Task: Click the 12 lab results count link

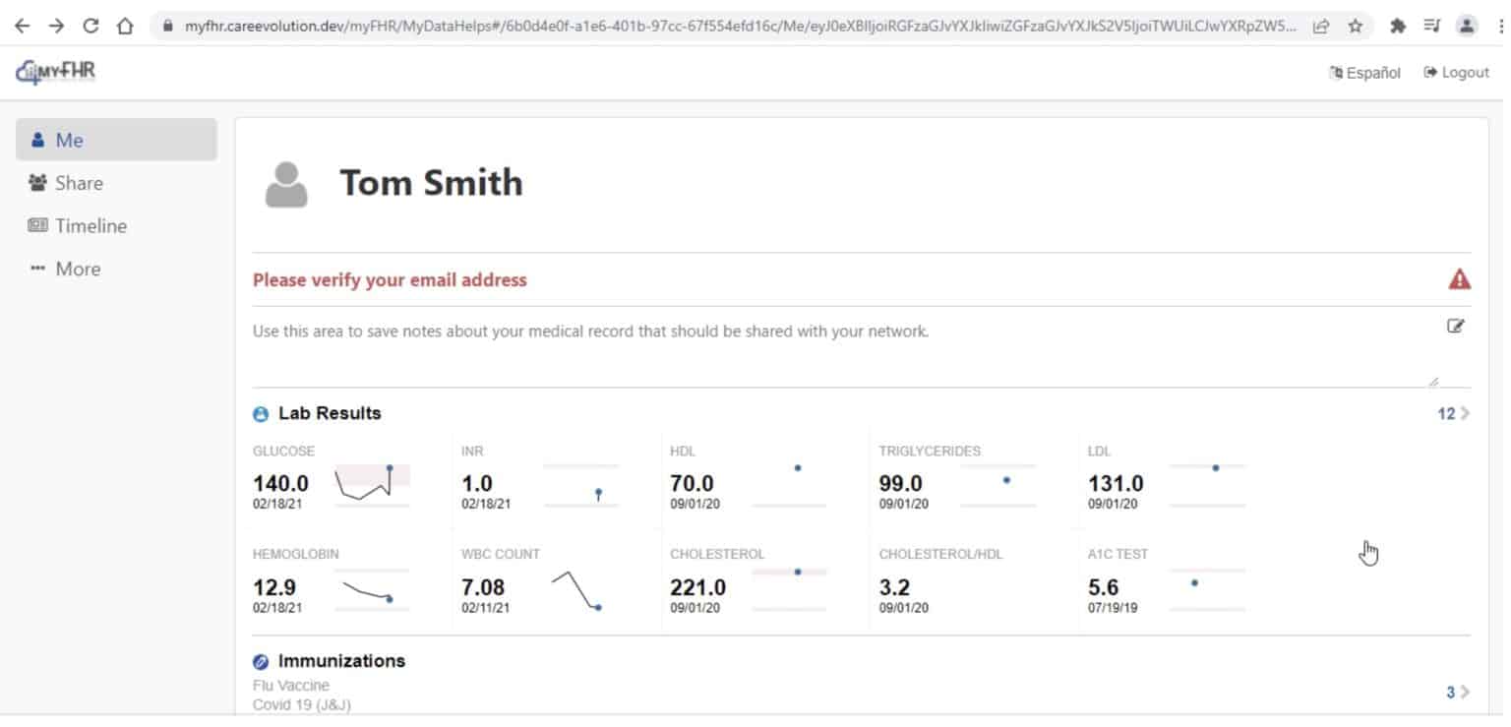Action: tap(1445, 413)
